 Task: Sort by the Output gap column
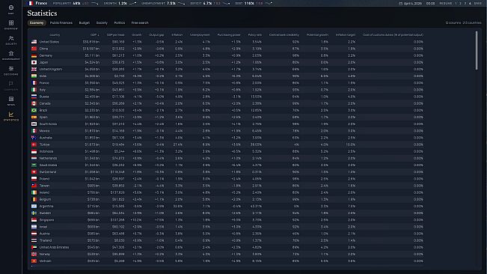pyautogui.click(x=156, y=34)
